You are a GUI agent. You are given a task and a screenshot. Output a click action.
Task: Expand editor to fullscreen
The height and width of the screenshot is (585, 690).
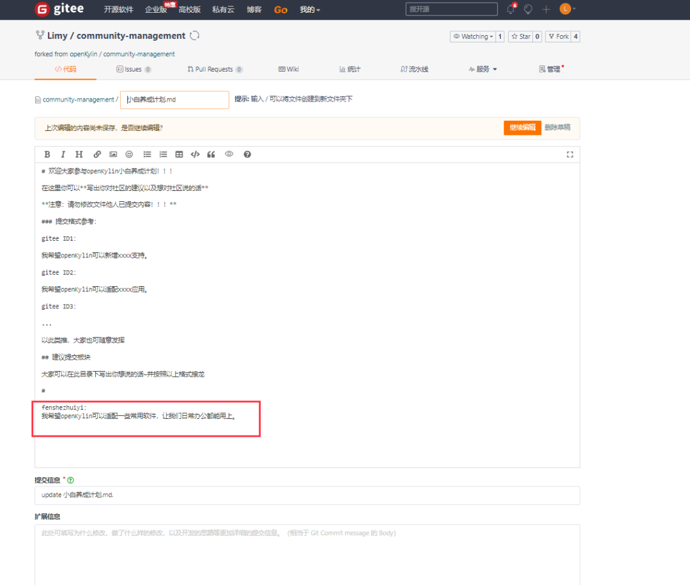coord(570,155)
